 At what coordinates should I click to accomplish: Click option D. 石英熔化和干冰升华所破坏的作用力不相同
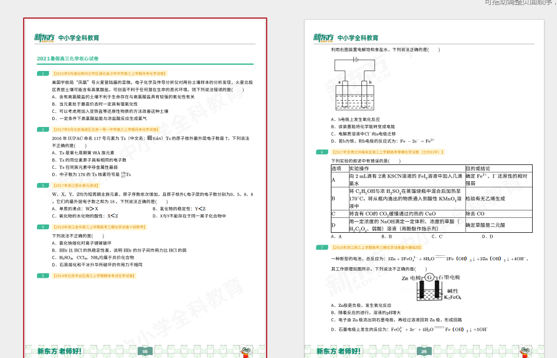(x=97, y=265)
